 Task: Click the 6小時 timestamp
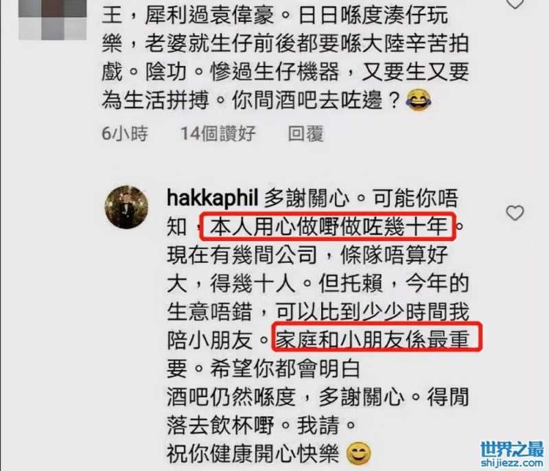pos(125,133)
